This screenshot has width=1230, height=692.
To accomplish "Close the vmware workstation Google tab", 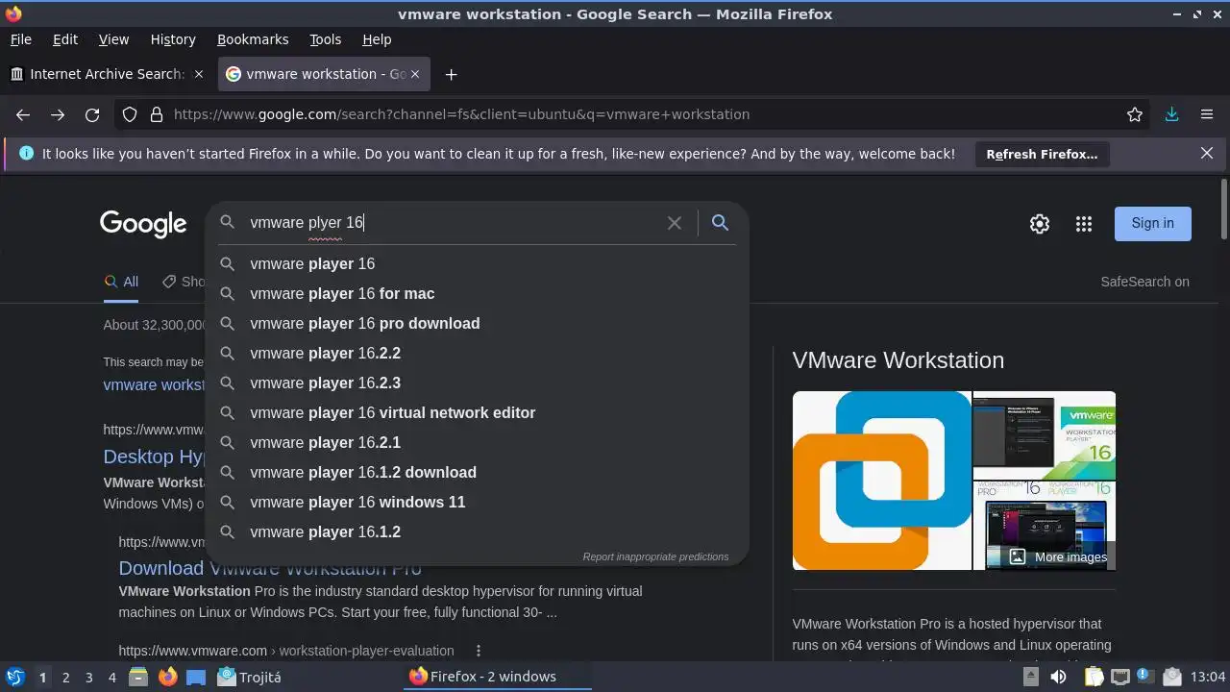I will coord(414,74).
